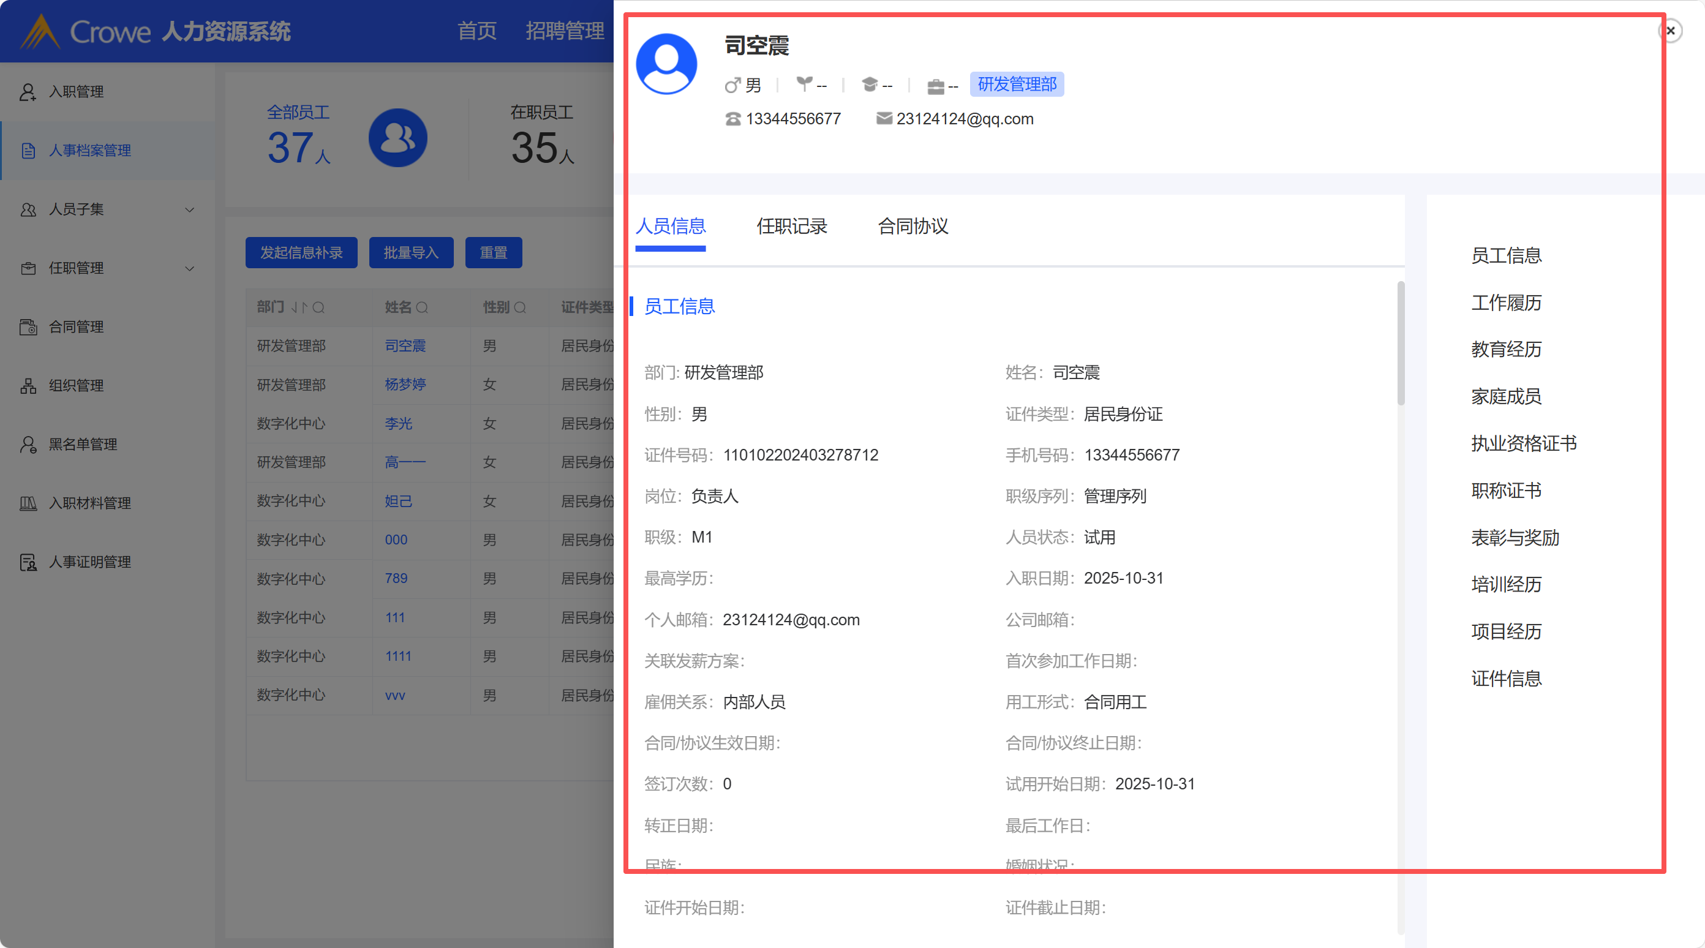The height and width of the screenshot is (948, 1705).
Task: Click the 入职材料管理 sidebar icon
Action: point(28,503)
